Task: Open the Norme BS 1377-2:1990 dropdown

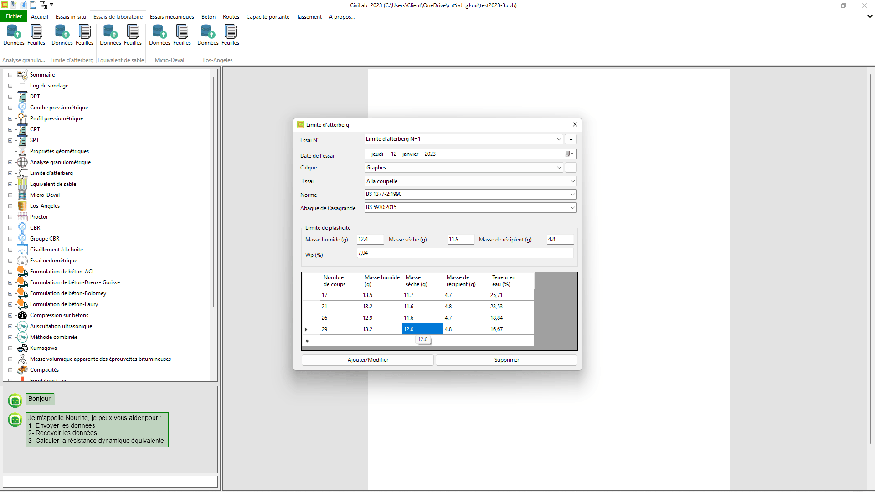Action: 572,195
